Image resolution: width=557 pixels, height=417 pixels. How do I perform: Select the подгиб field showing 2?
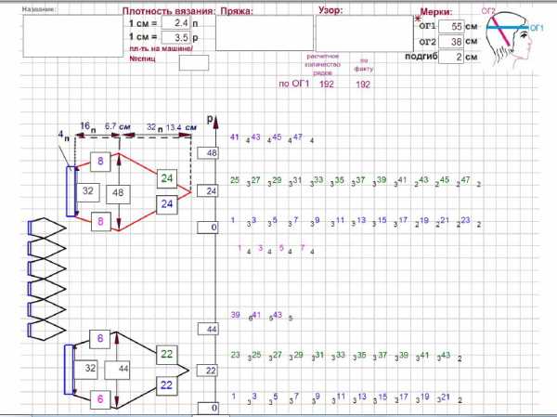pyautogui.click(x=450, y=58)
